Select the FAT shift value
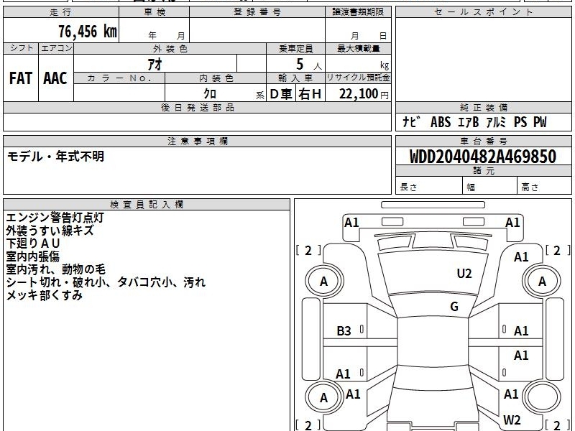575x431 pixels. pos(21,78)
